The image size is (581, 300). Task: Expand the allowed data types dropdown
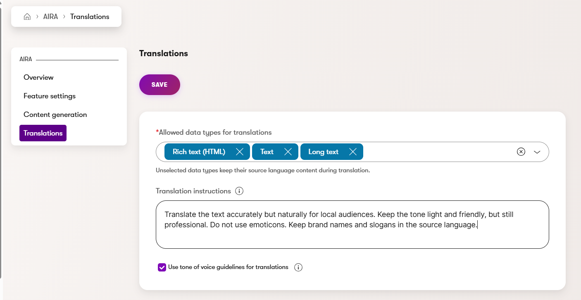point(537,152)
